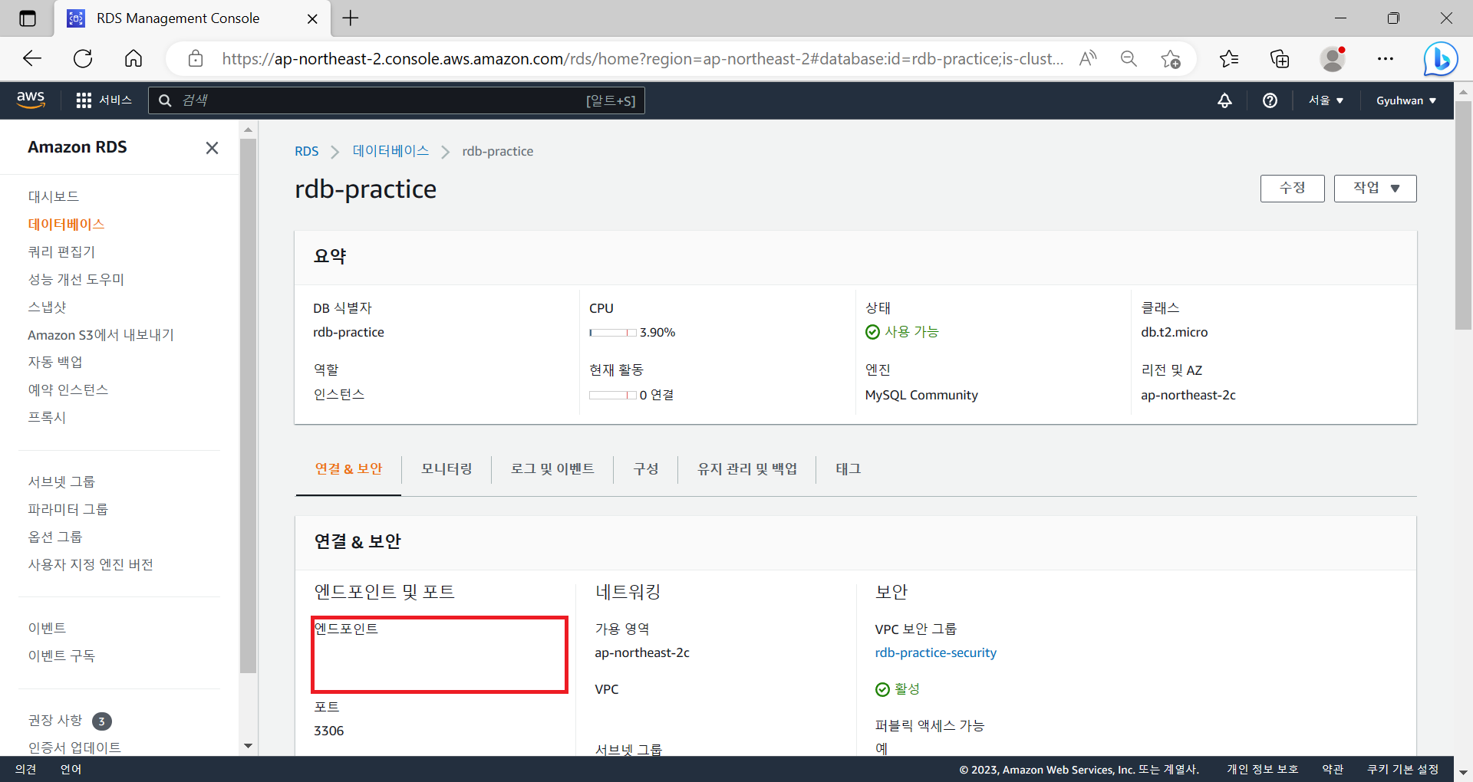Click the browser back arrow
This screenshot has width=1473, height=782.
pyautogui.click(x=32, y=58)
